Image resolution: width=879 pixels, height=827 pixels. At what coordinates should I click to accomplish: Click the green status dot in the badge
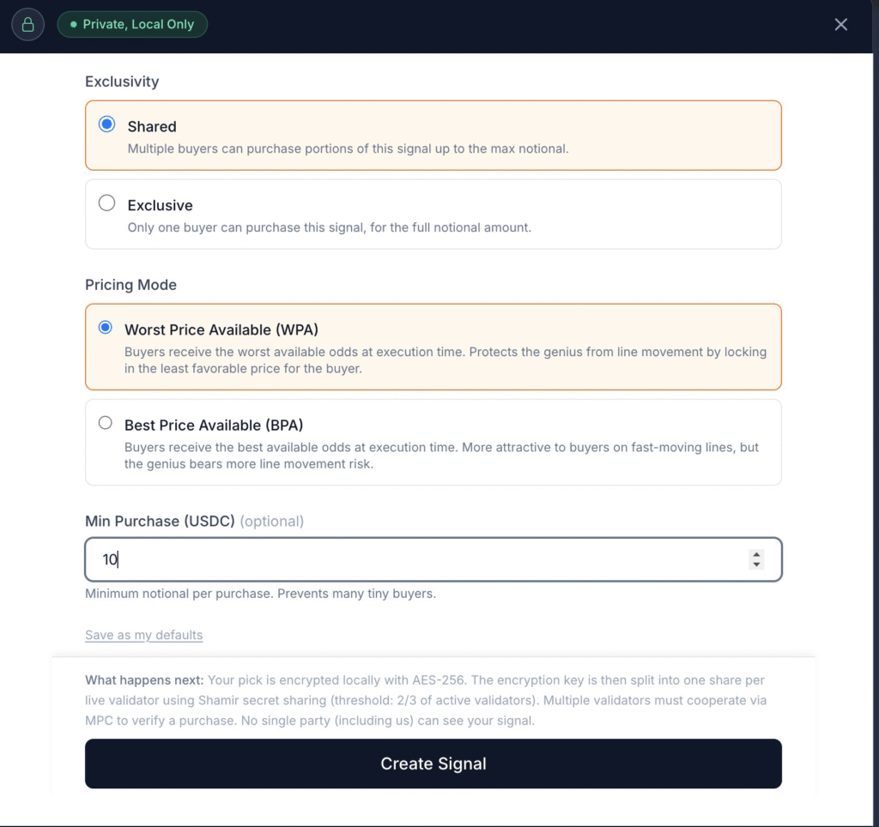[x=74, y=25]
